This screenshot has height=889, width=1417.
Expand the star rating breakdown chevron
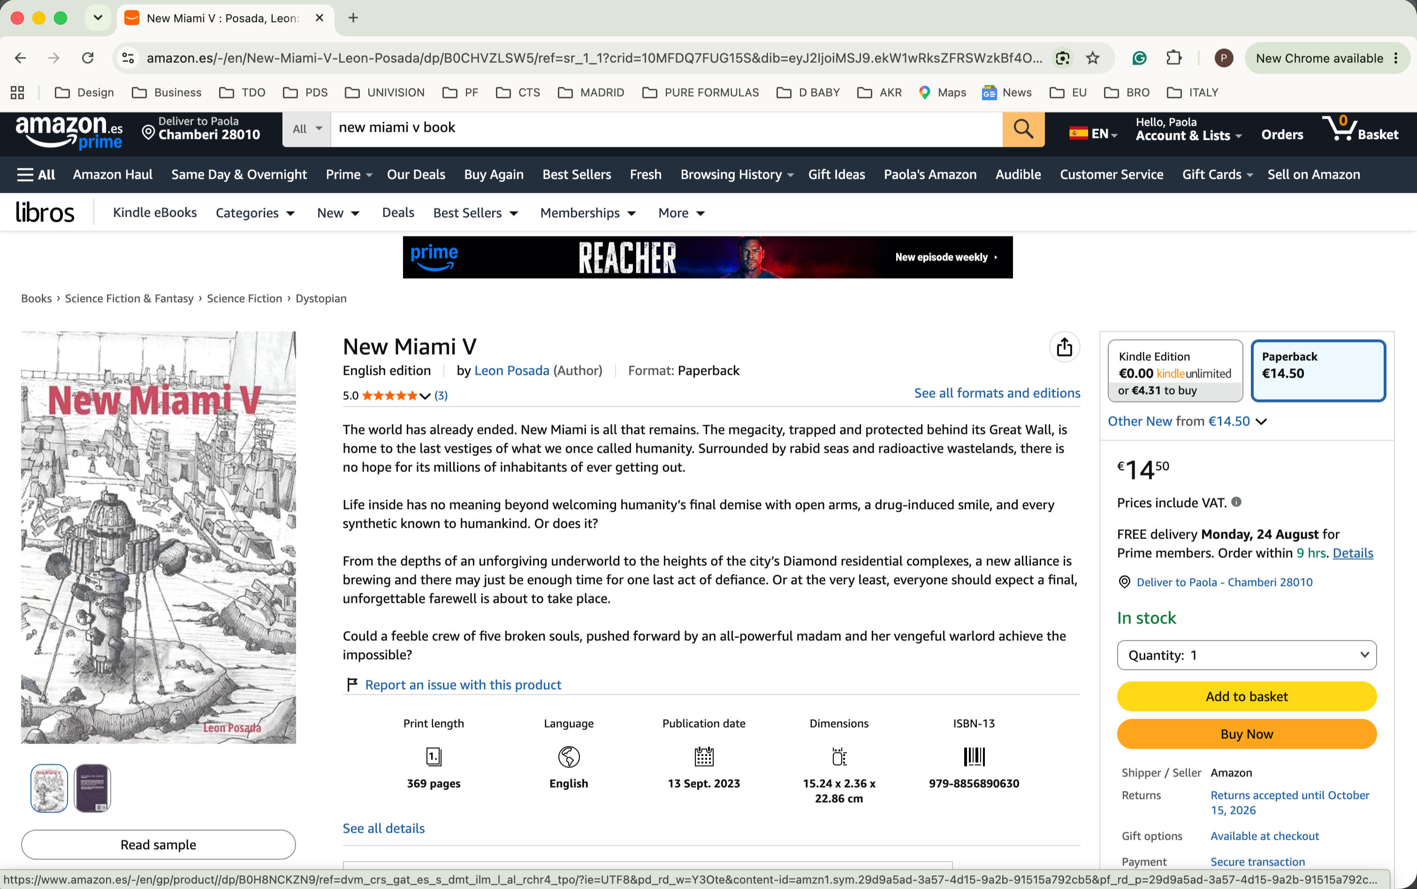(425, 395)
